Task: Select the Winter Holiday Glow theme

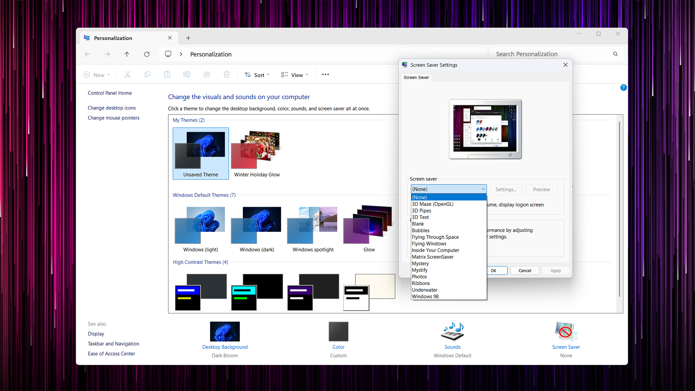Action: pos(257,154)
